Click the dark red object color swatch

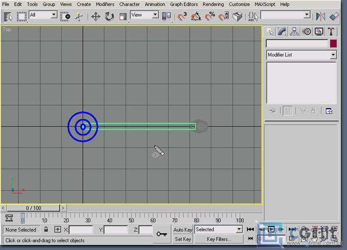click(333, 43)
